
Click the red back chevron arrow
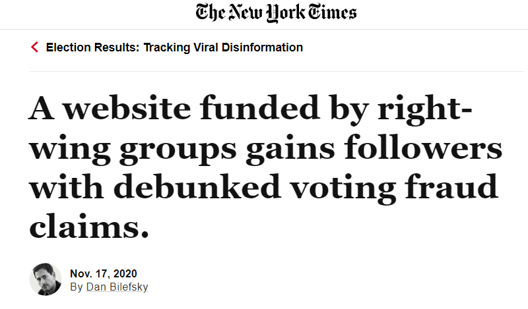pos(35,47)
